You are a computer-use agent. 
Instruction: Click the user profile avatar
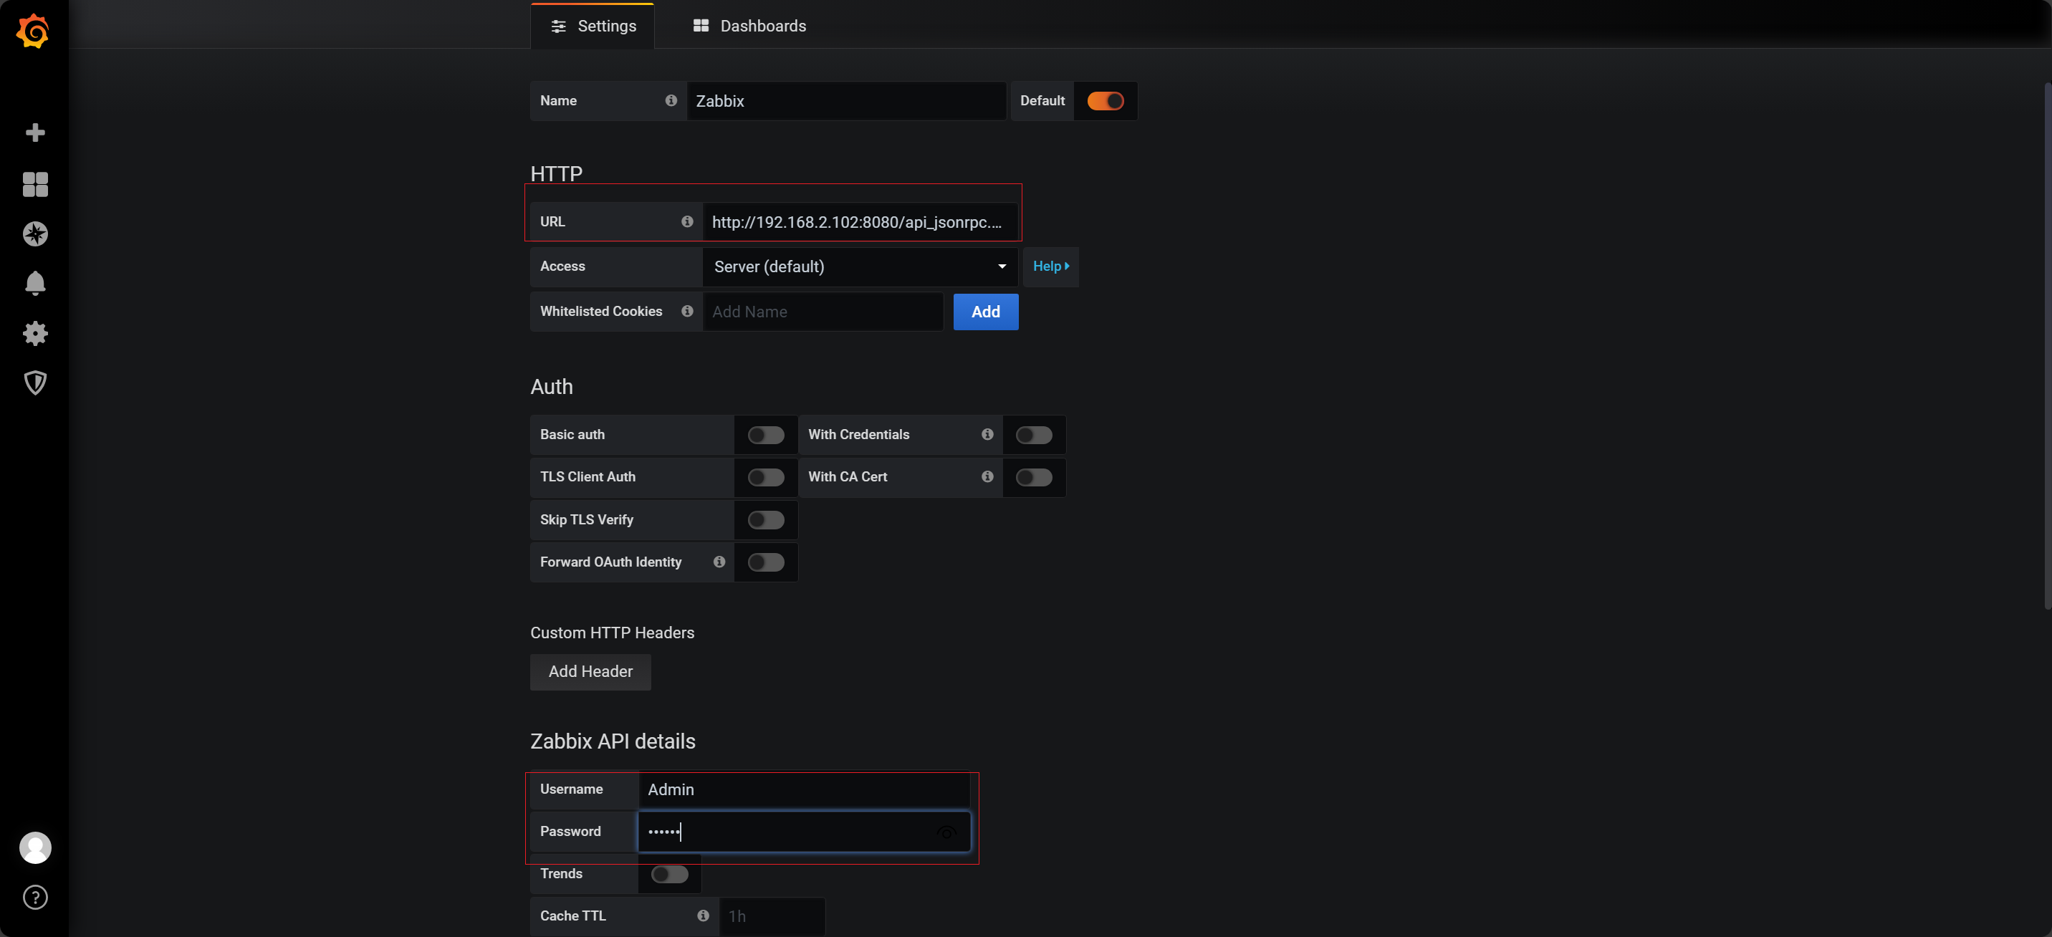click(x=35, y=847)
